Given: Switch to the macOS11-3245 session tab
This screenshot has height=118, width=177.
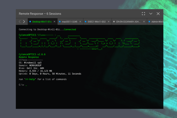Looking at the screenshot, I should pyautogui.click(x=70, y=22).
